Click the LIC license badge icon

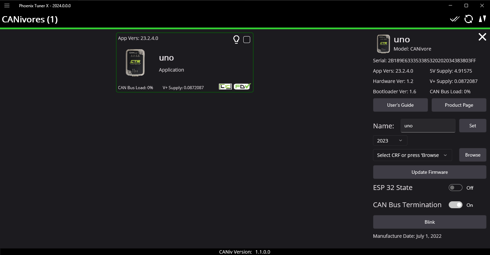[x=225, y=87]
